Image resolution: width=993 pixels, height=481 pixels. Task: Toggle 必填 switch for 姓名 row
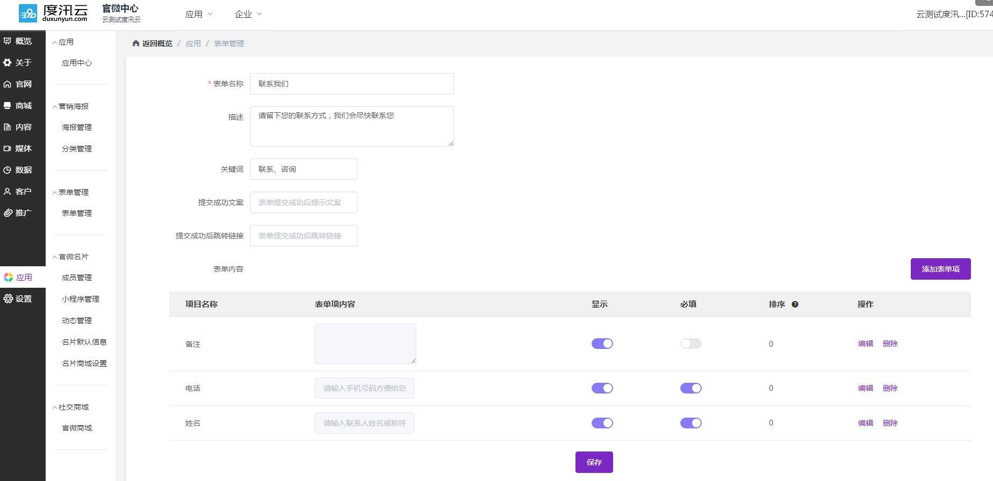pos(690,423)
